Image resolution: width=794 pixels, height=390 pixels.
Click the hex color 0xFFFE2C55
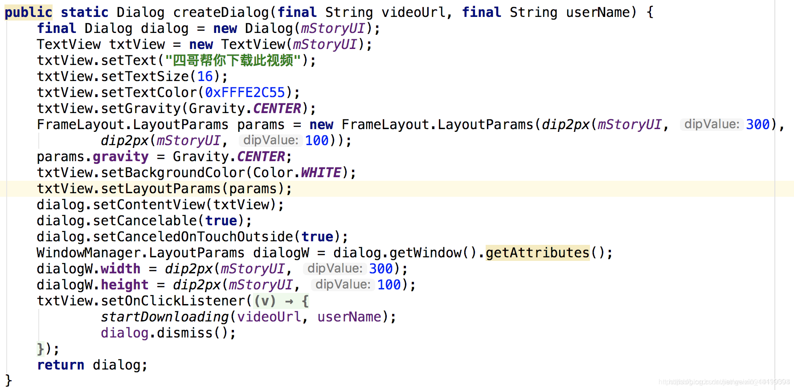tap(245, 92)
